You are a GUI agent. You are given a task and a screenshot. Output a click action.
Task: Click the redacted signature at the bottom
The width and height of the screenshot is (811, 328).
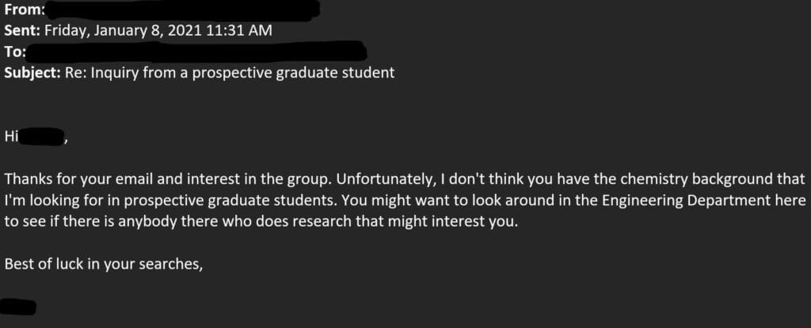[x=19, y=306]
